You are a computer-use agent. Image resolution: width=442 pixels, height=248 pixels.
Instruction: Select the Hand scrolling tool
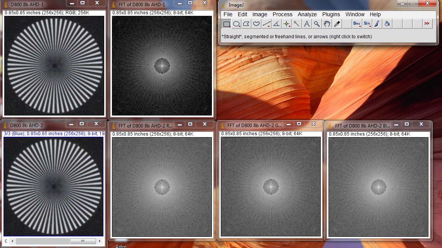tap(327, 24)
